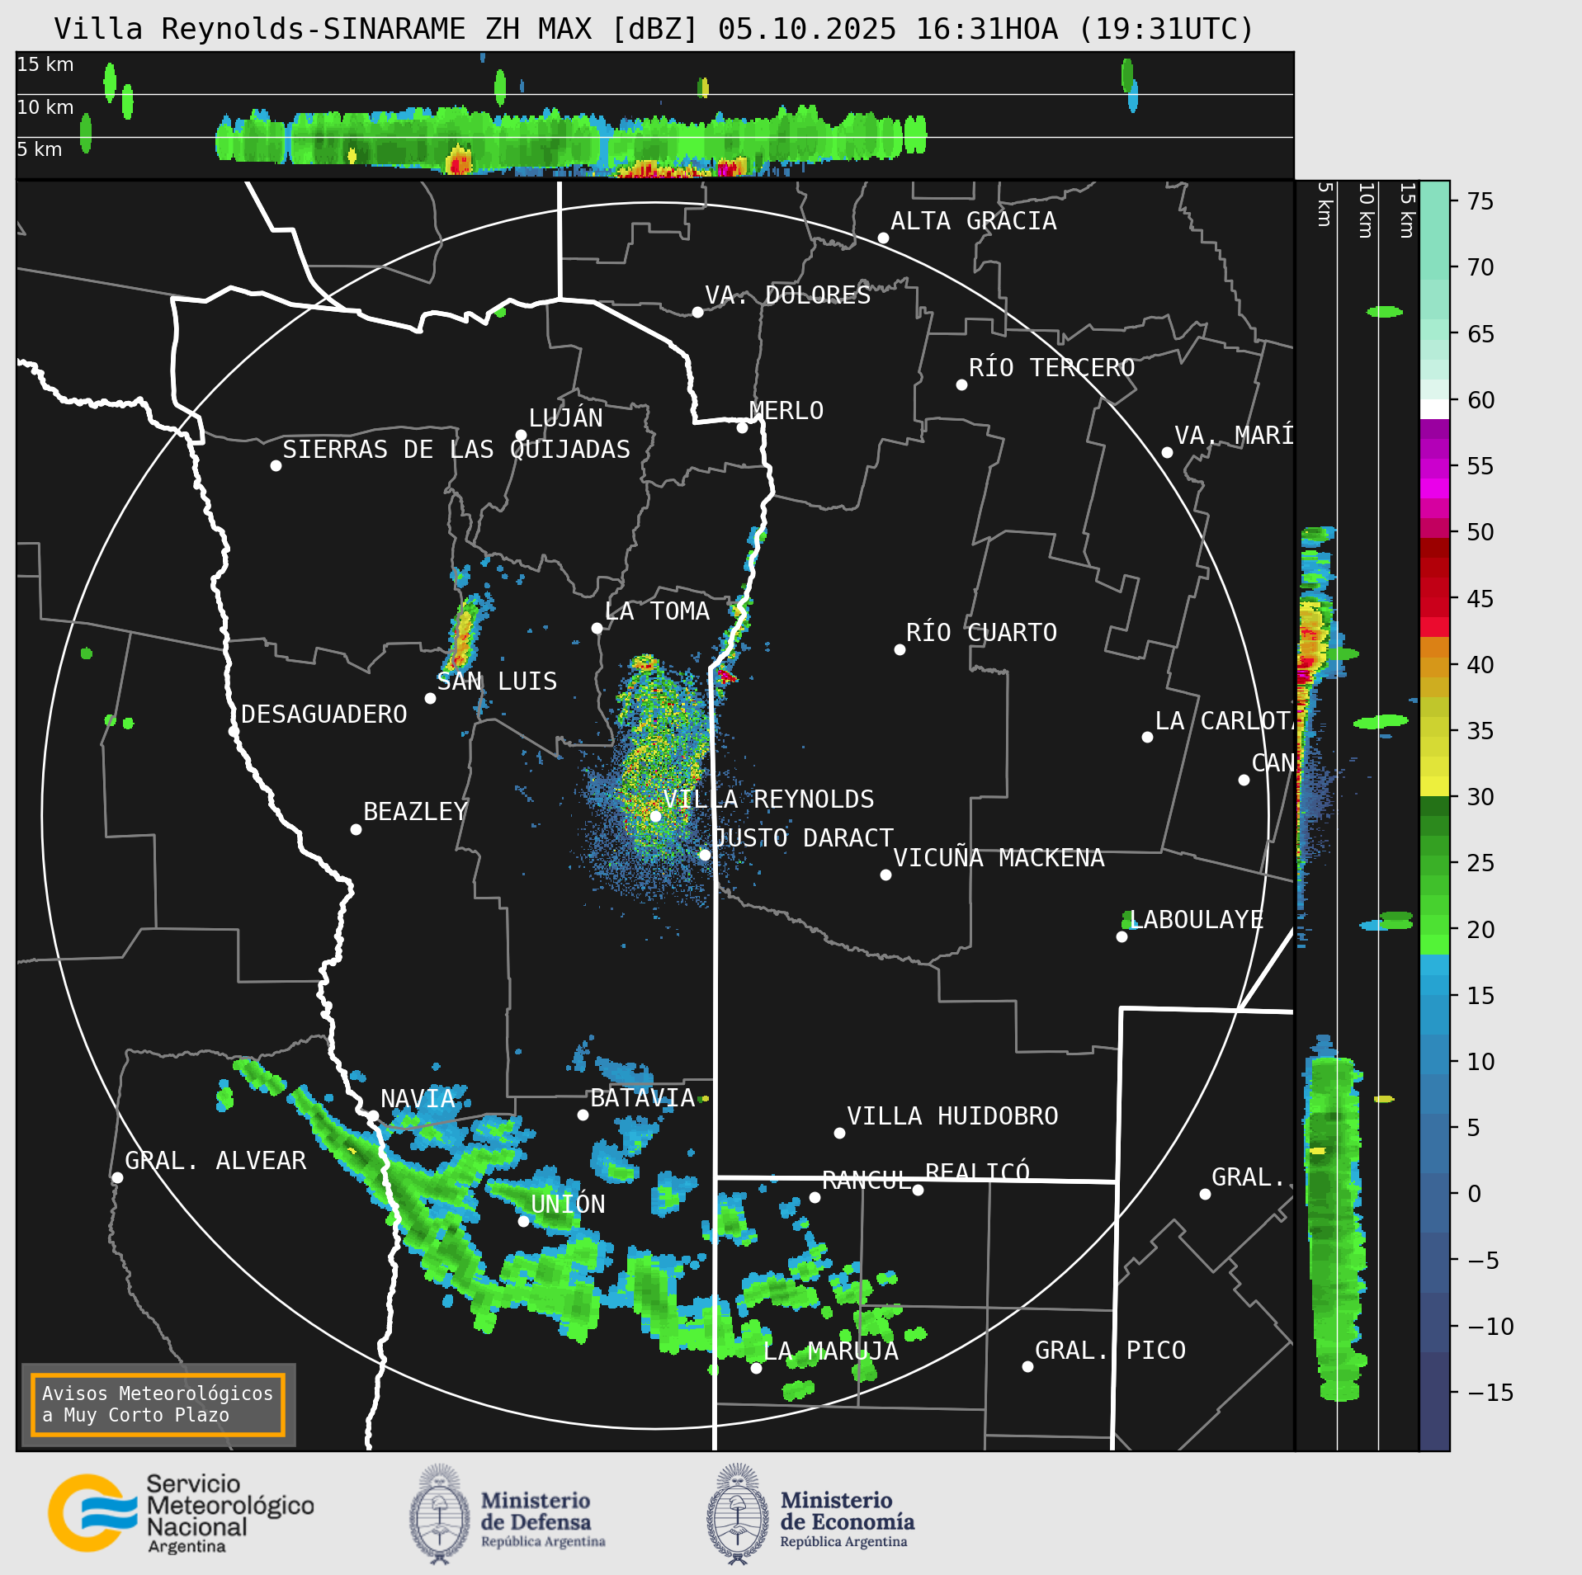Image resolution: width=1582 pixels, height=1575 pixels.
Task: Click the magenta 55 dBZ color swatch
Action: [x=1435, y=469]
